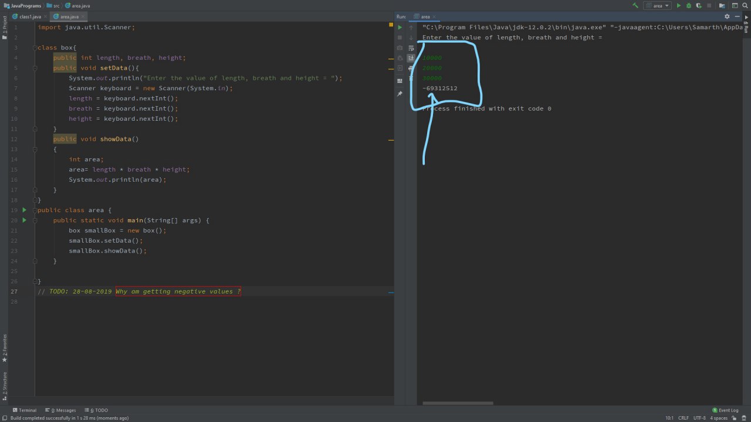Rerun 'area' in the Run panel
751x422 pixels.
(x=400, y=27)
